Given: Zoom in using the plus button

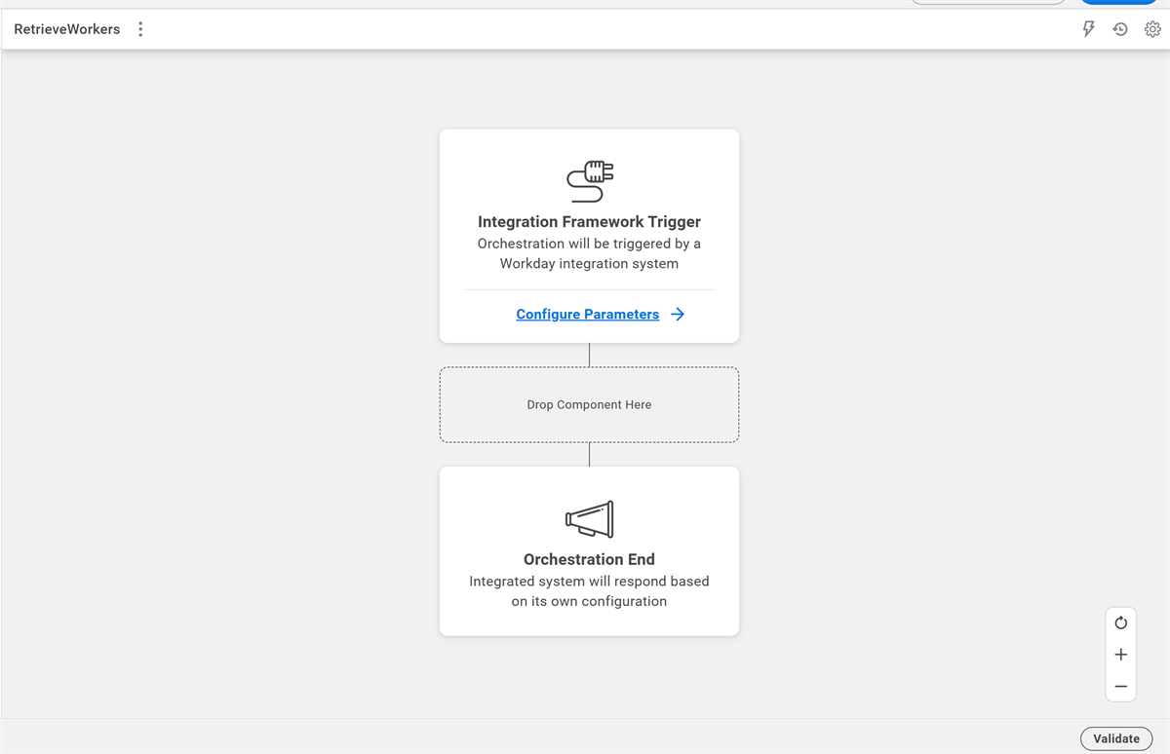Looking at the screenshot, I should coord(1120,655).
